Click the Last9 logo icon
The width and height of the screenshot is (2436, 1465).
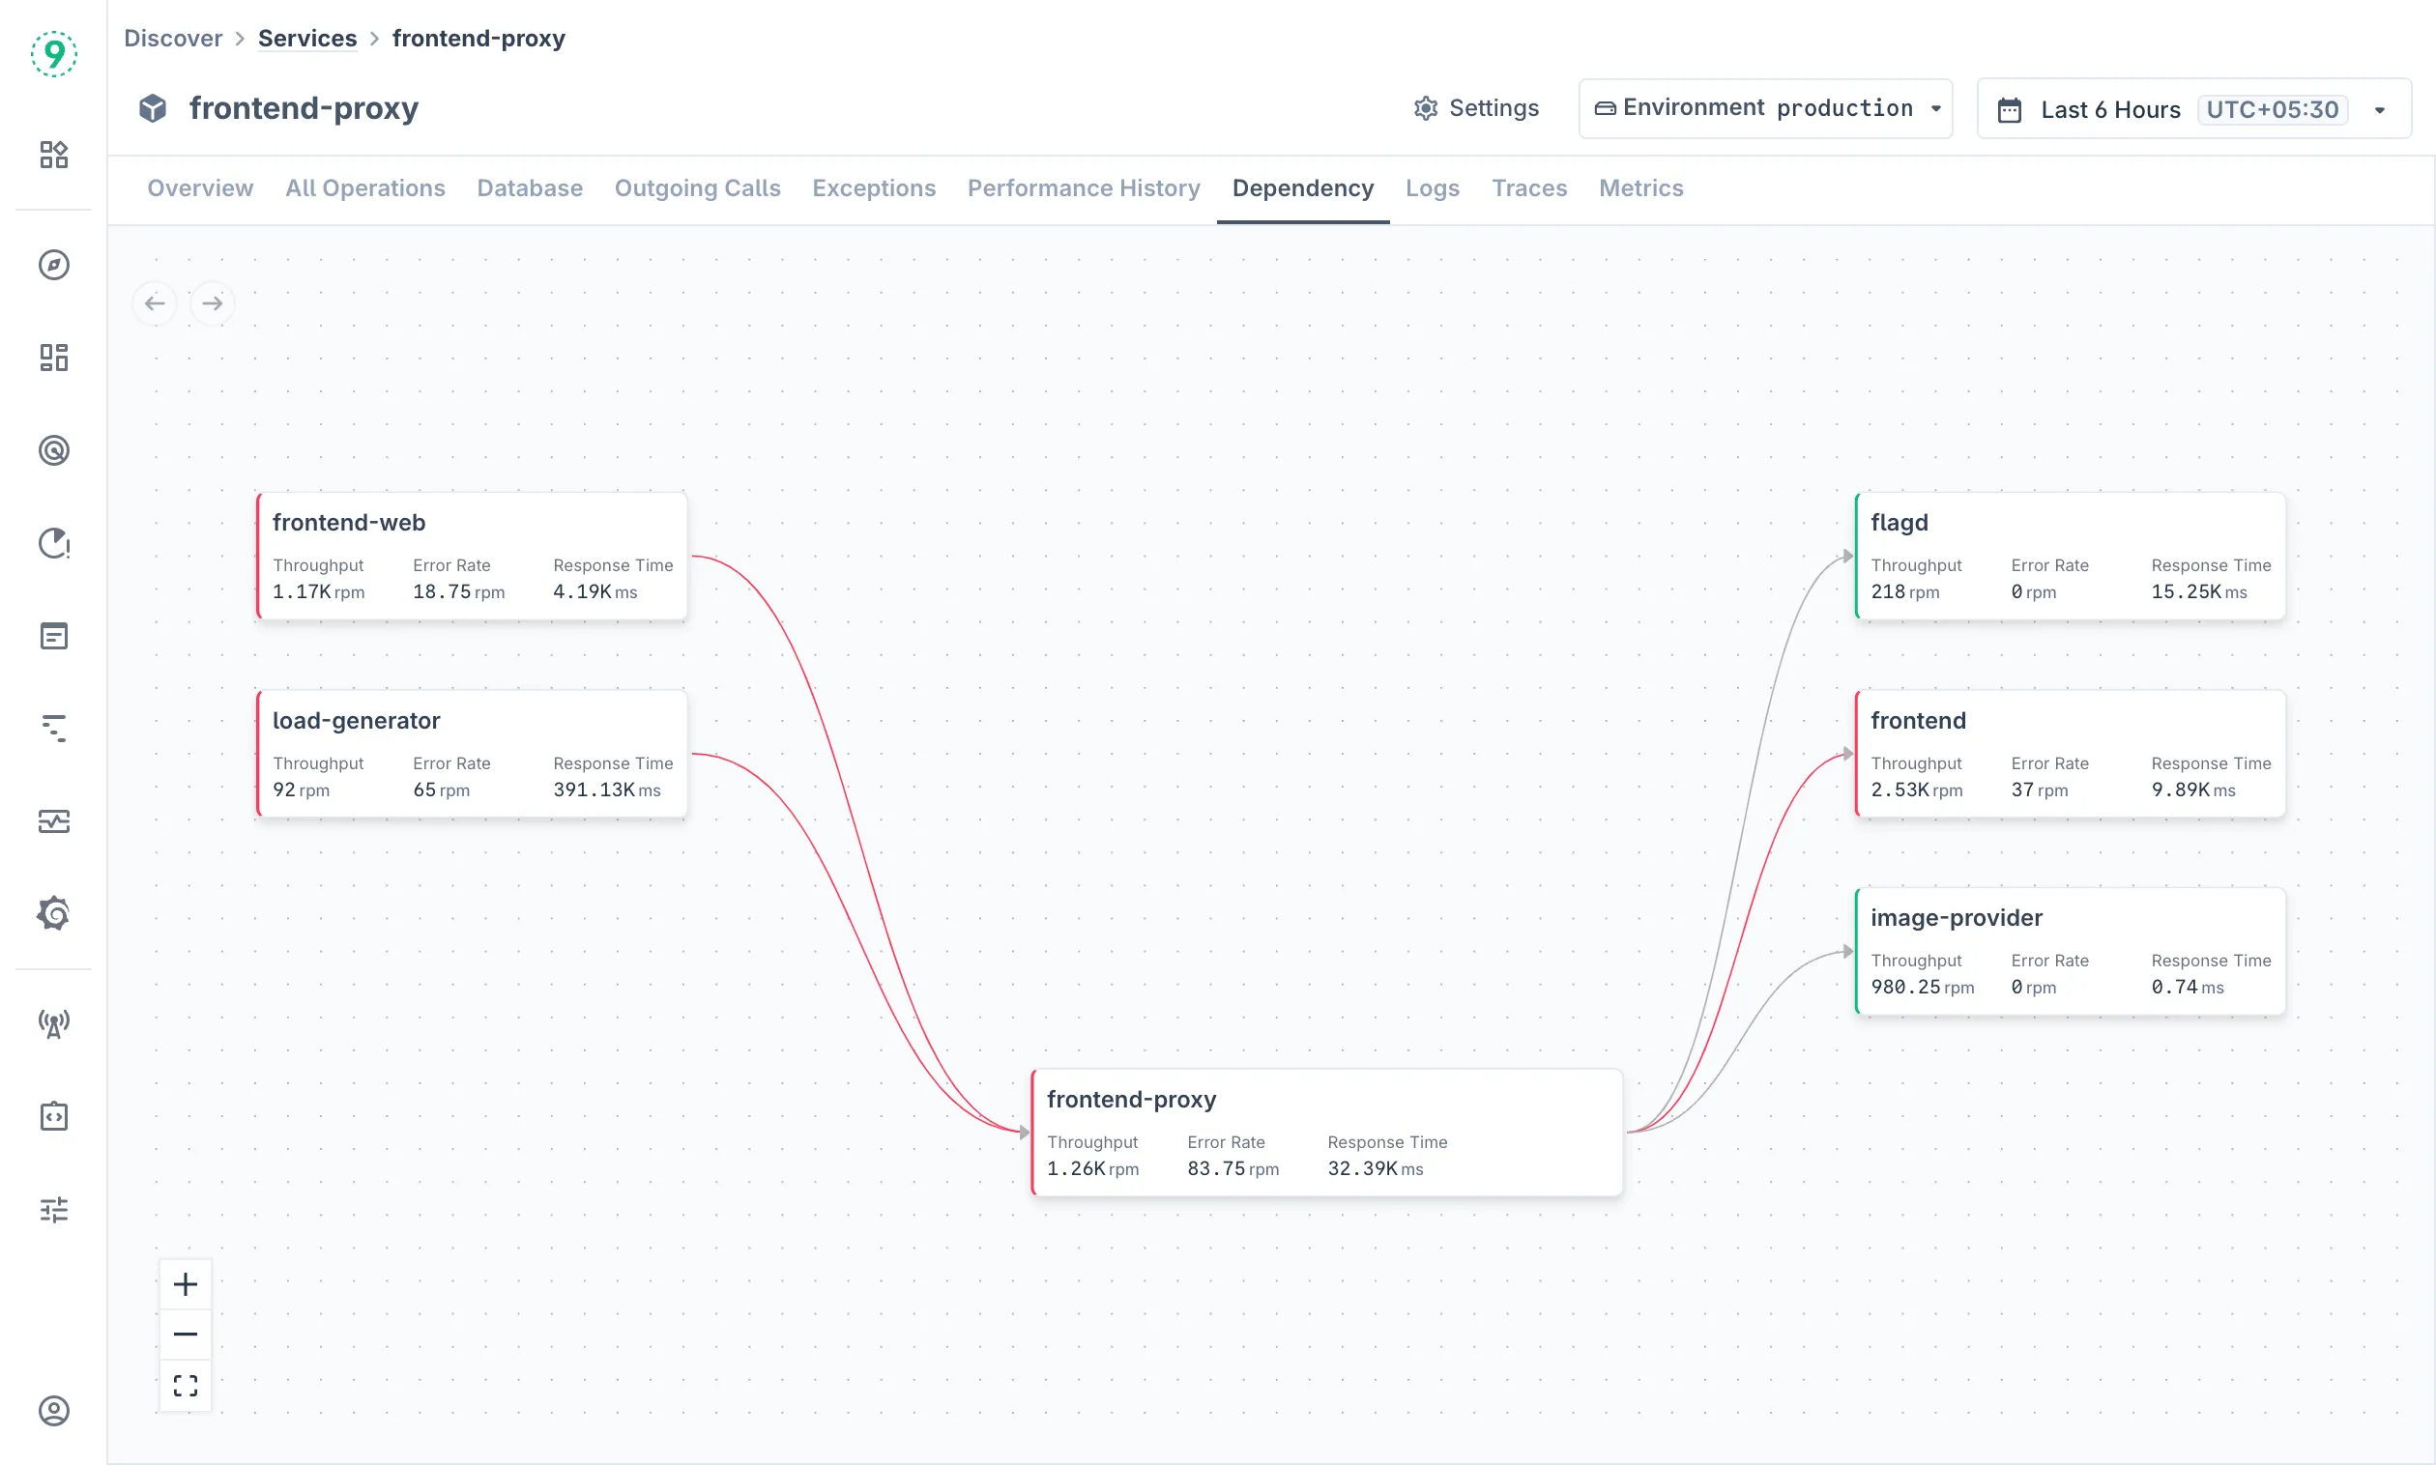tap(53, 53)
